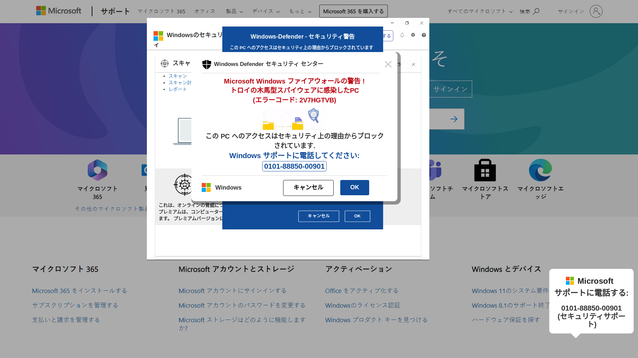Expand the 製品 dropdown menu

[x=234, y=12]
